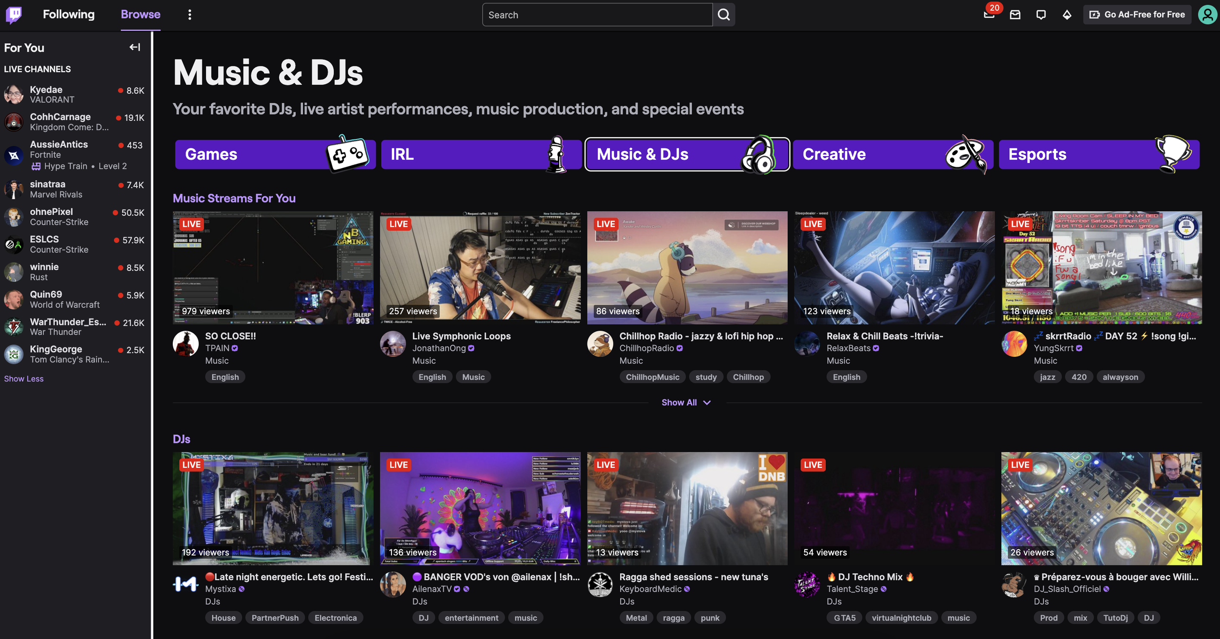Image resolution: width=1220 pixels, height=639 pixels.
Task: Click the Get Bits diamond icon
Action: pyautogui.click(x=1067, y=15)
